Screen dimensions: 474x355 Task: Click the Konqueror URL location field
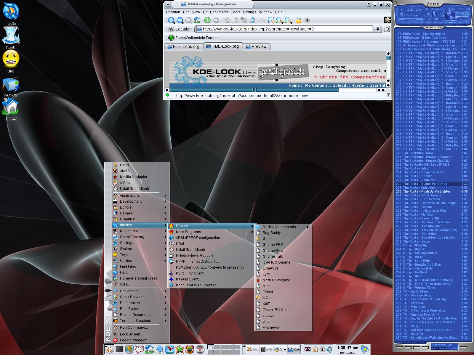(284, 29)
